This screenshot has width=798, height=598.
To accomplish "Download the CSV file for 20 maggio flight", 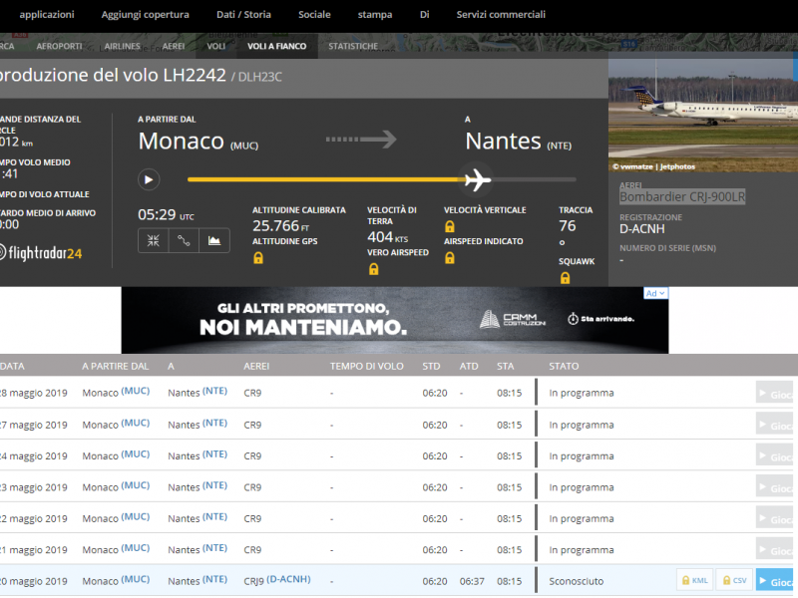I will pos(734,580).
